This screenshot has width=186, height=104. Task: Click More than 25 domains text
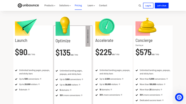click(150, 90)
